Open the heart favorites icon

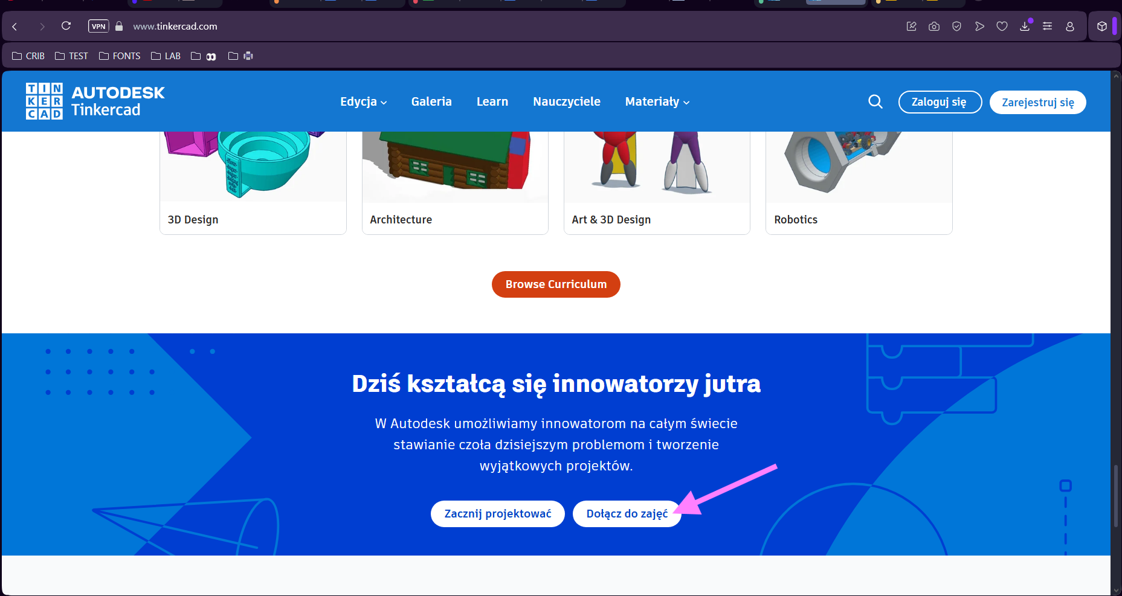[1002, 26]
